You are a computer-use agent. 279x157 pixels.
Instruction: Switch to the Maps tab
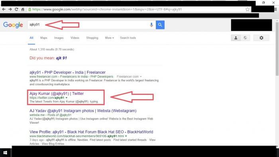[x=43, y=38]
